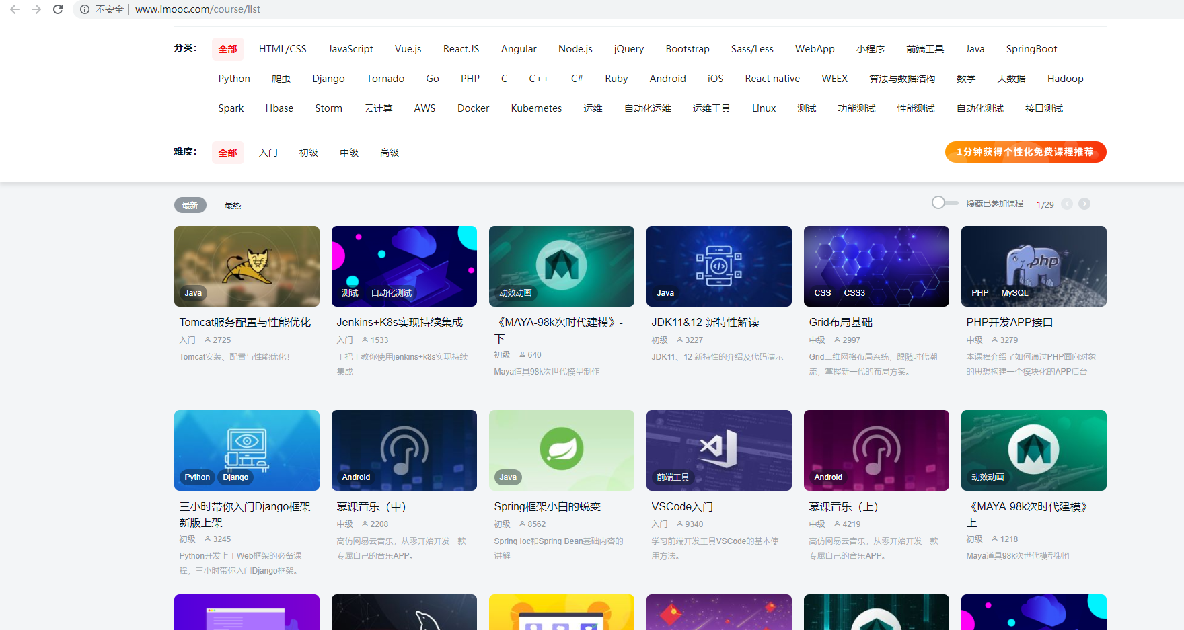Sort courses by 最热
This screenshot has height=630, width=1184.
click(x=233, y=205)
